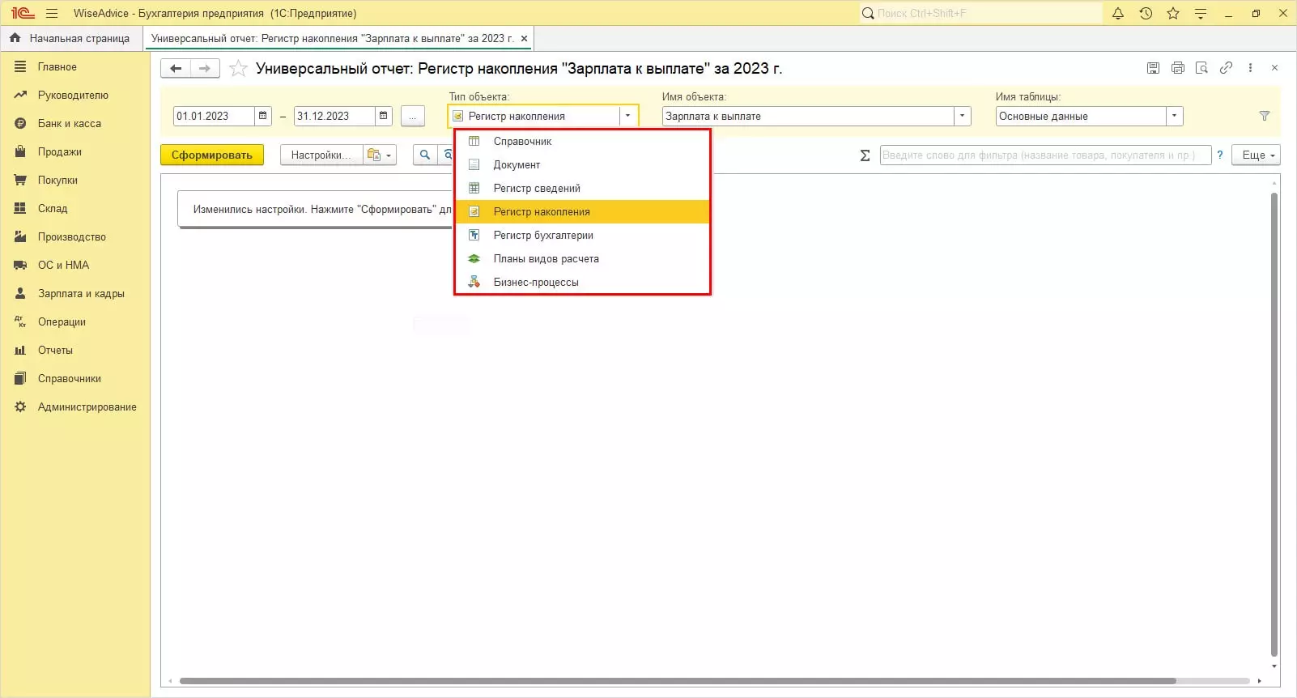The height and width of the screenshot is (698, 1297).
Task: Click the Банк и касса section icon
Action: (20, 124)
